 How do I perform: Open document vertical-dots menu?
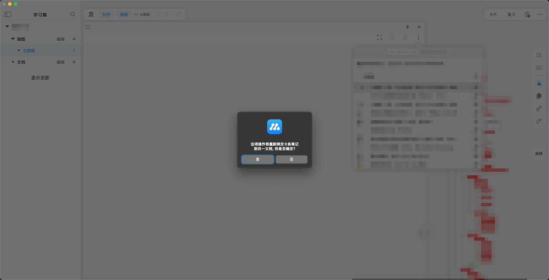pyautogui.click(x=418, y=37)
